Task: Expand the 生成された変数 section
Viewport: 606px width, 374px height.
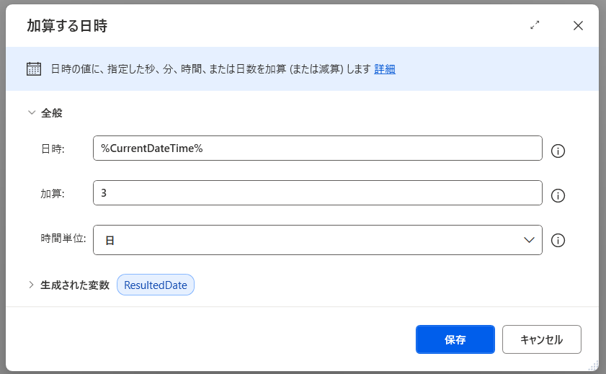Action: coord(31,285)
